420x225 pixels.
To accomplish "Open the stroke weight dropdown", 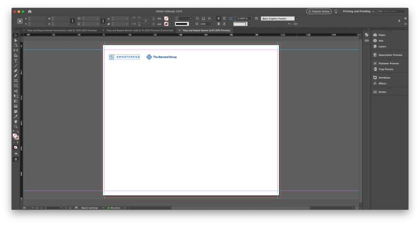I will [x=191, y=18].
